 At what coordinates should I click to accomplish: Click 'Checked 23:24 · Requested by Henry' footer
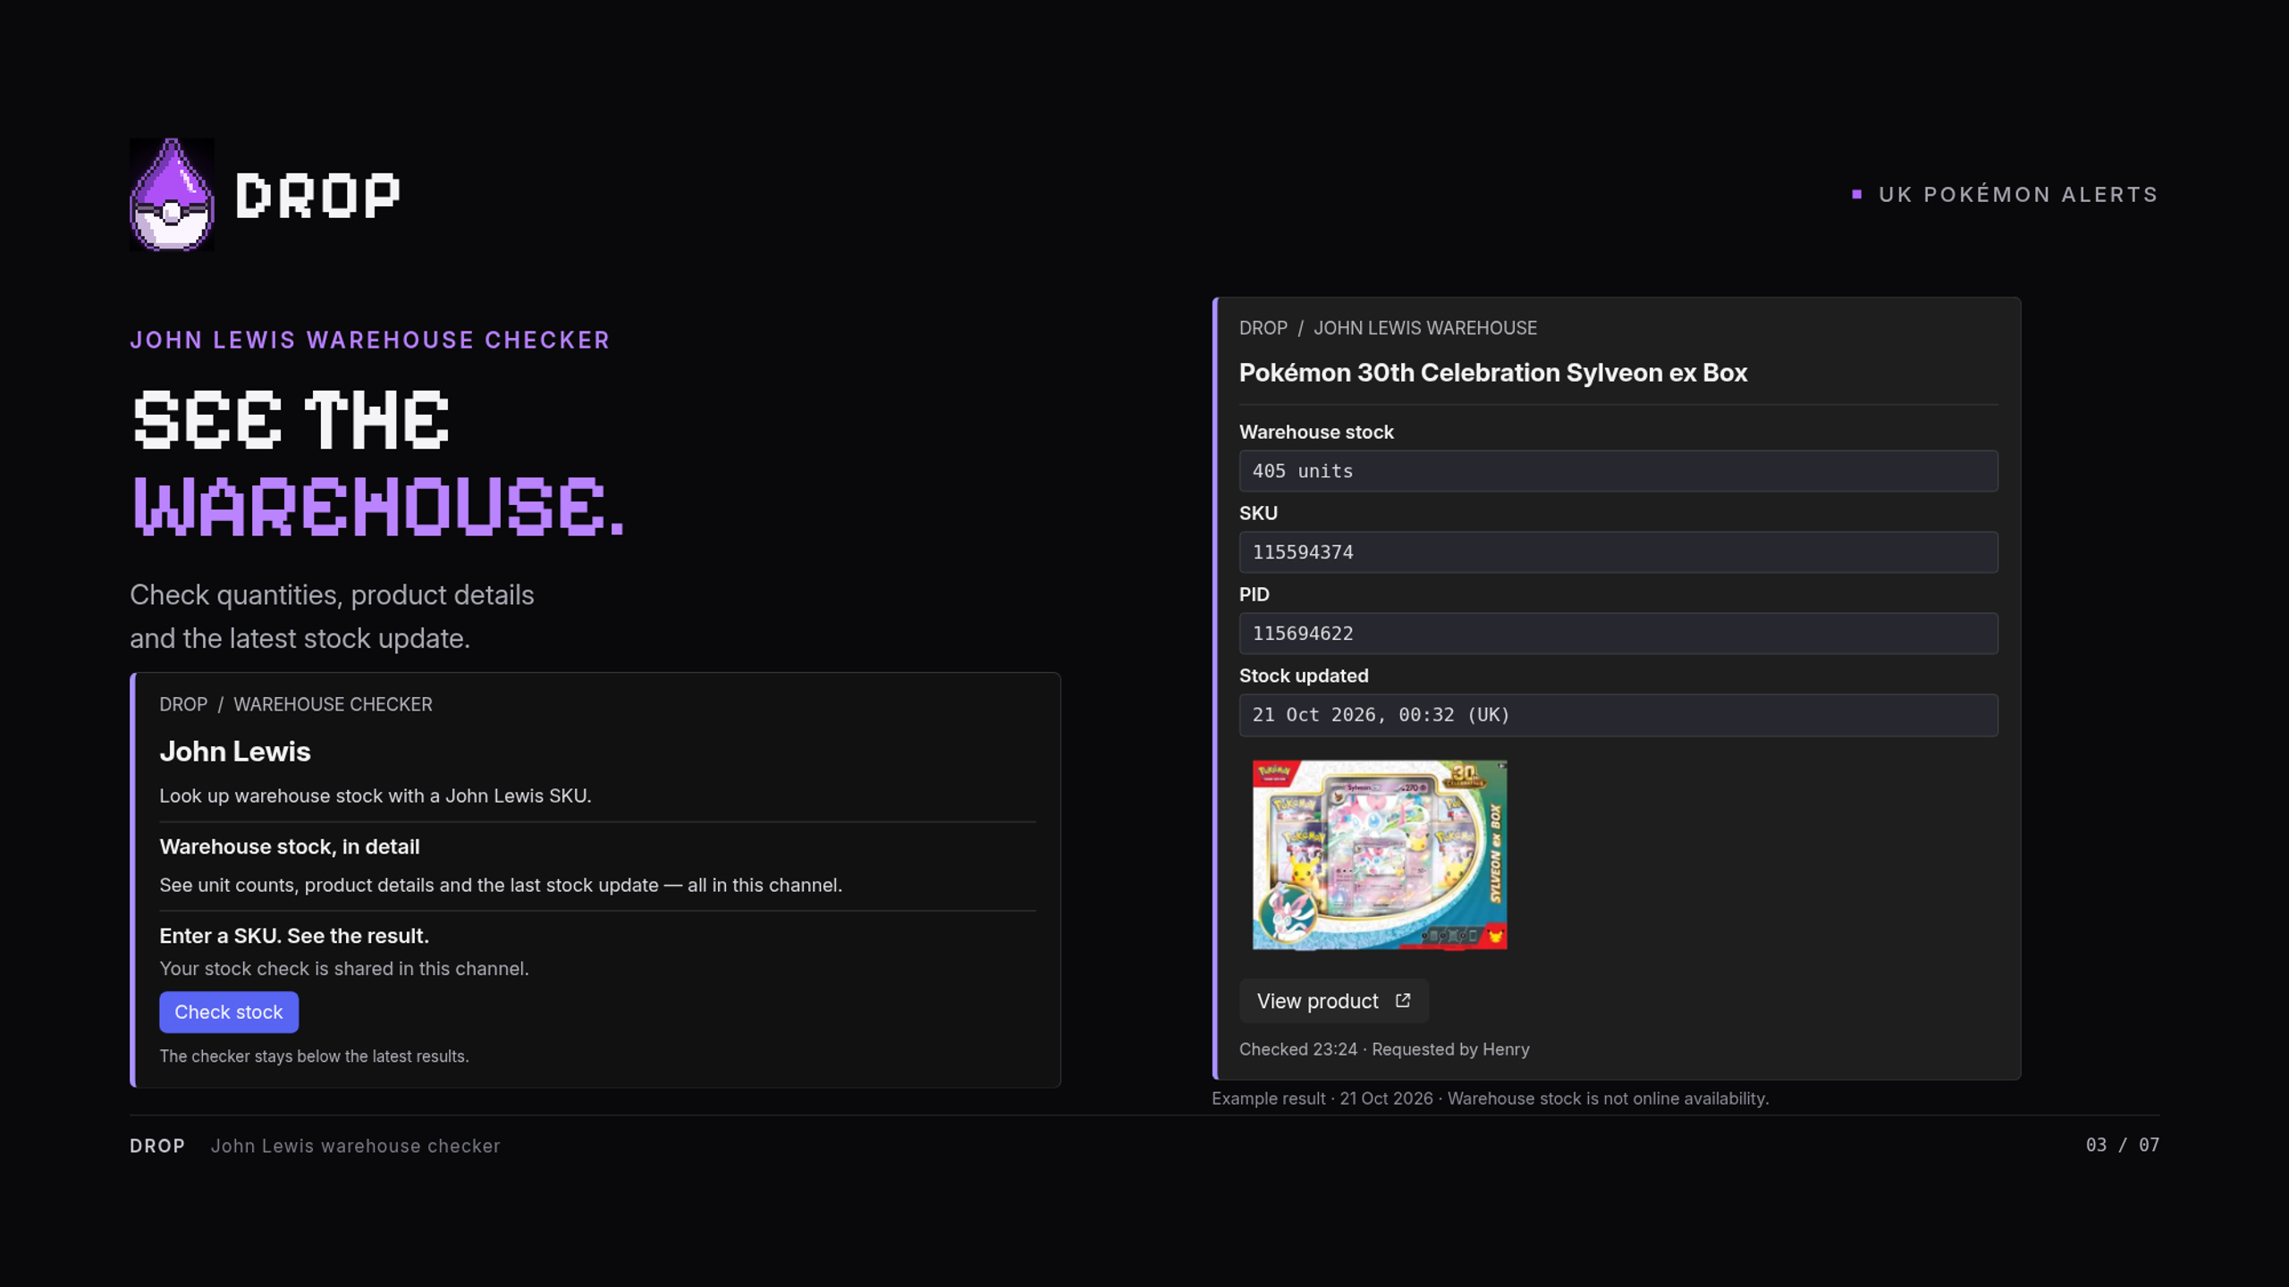[1384, 1049]
